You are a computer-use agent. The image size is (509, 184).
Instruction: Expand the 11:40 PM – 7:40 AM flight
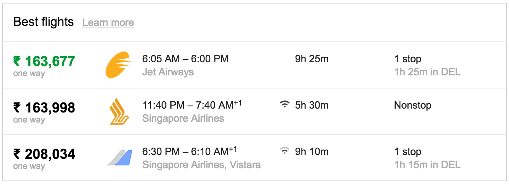pos(254,112)
